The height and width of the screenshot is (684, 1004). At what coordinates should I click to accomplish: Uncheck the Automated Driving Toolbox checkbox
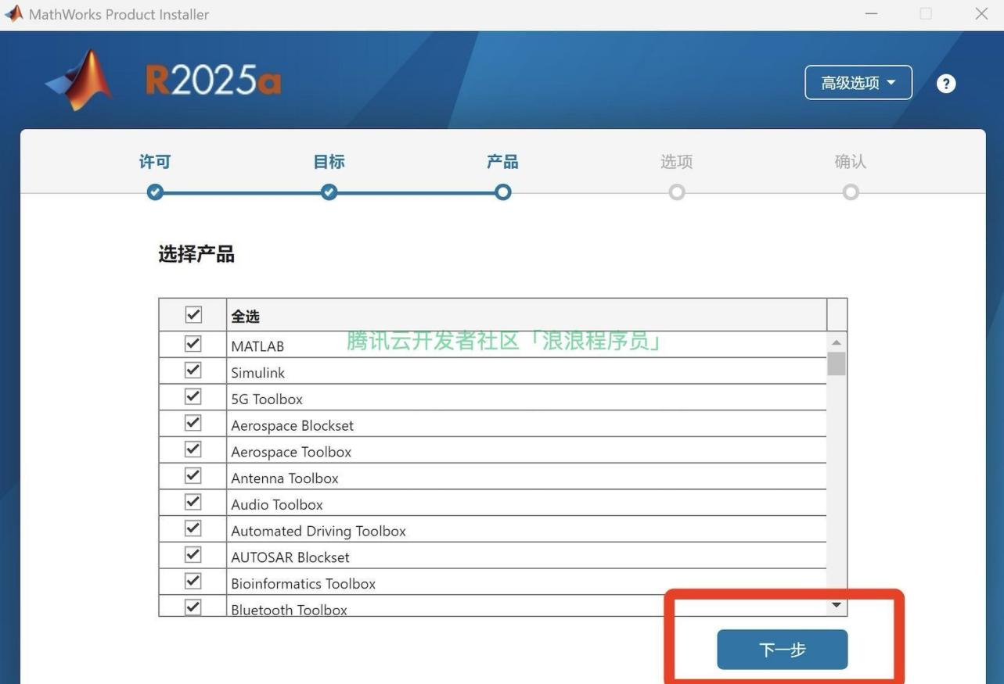click(x=193, y=528)
